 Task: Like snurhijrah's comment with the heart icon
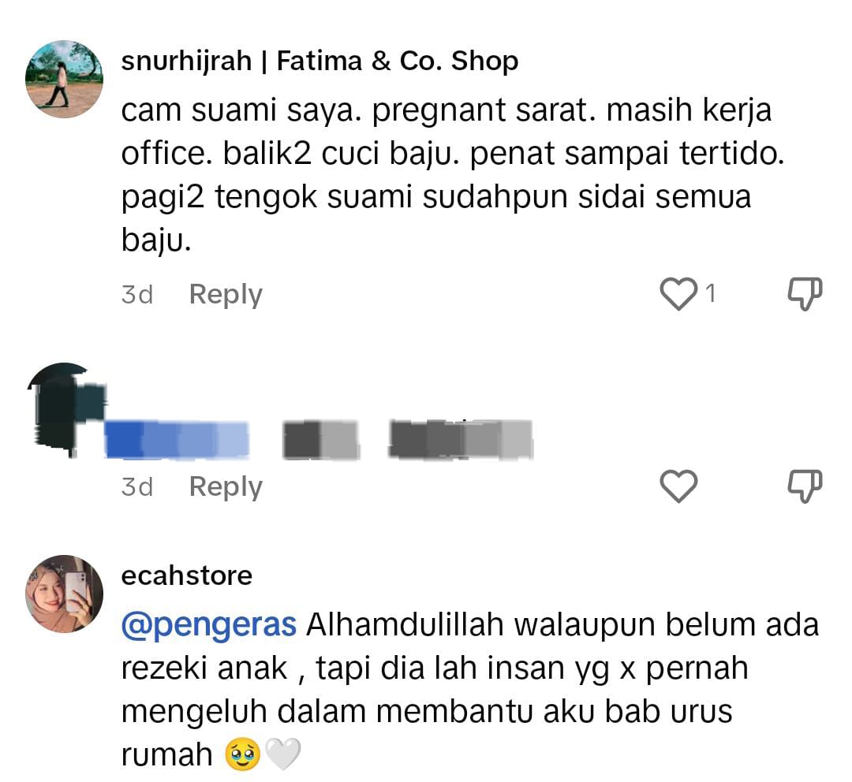click(678, 294)
